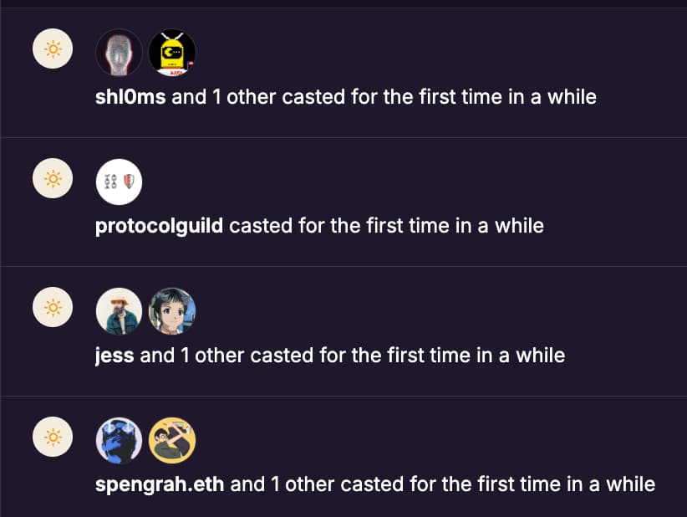Image resolution: width=687 pixels, height=517 pixels.
Task: Visit the jess username link
Action: coord(115,356)
